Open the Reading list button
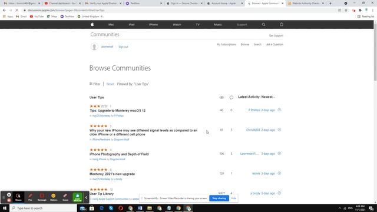The width and height of the screenshot is (377, 212). point(366,16)
